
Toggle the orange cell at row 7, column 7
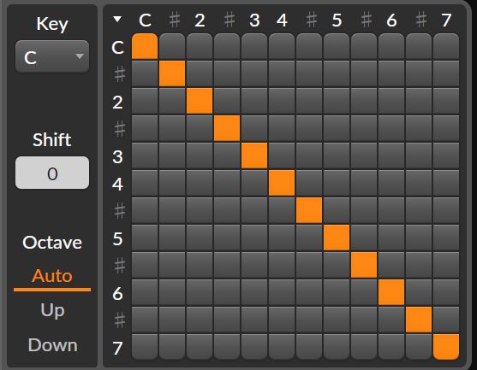pyautogui.click(x=446, y=347)
